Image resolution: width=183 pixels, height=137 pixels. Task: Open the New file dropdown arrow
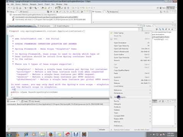click(11, 8)
